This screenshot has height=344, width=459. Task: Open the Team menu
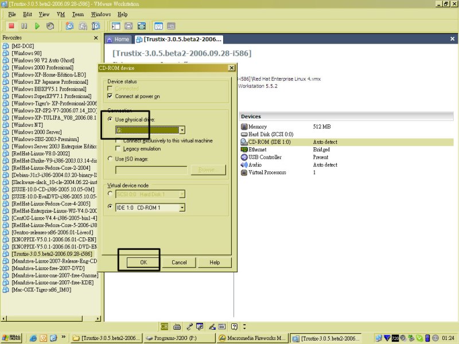point(78,14)
